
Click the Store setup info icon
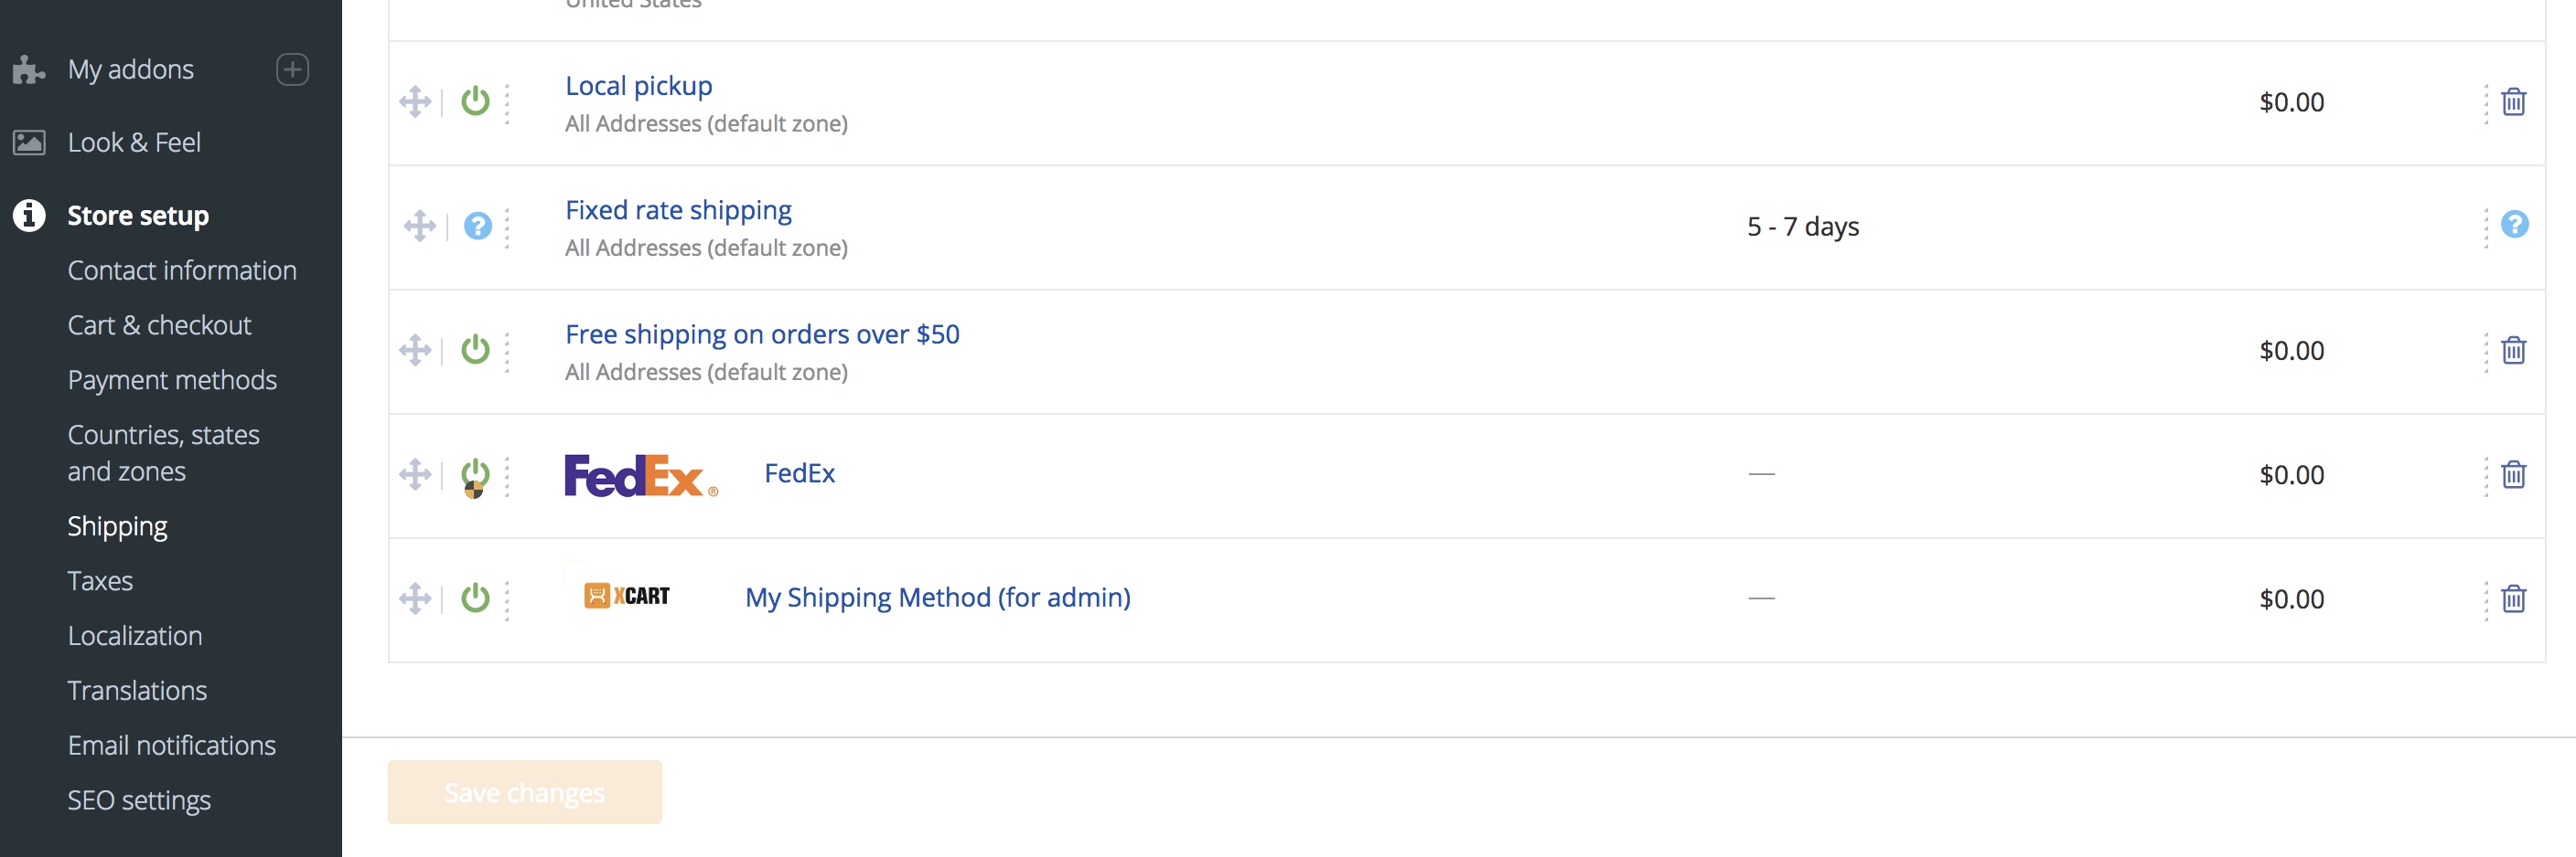[x=28, y=215]
